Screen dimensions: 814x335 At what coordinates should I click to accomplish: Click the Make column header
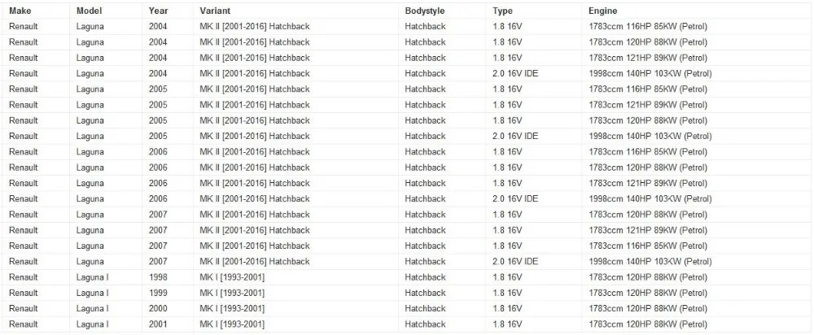click(20, 11)
